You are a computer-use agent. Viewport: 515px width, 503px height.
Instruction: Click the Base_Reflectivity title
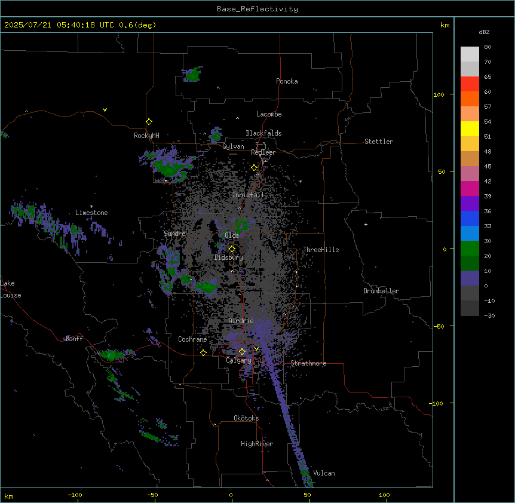[257, 9]
